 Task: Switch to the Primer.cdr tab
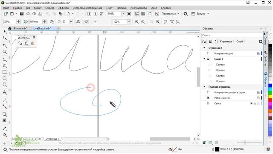tap(20, 28)
